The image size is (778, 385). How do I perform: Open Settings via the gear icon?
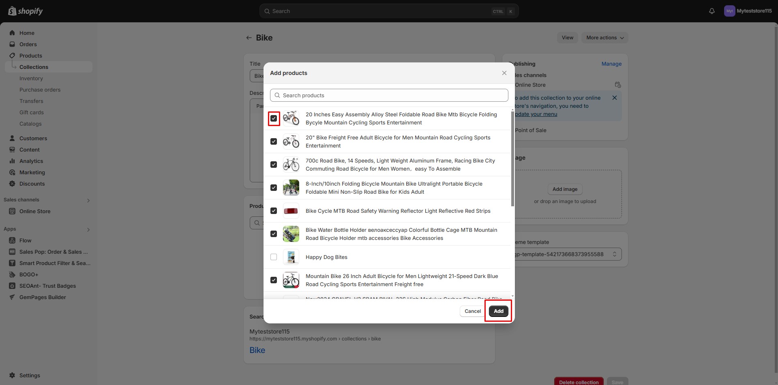pyautogui.click(x=12, y=375)
